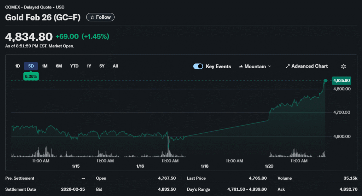
Task: Select the 5D time range
Action: [31, 66]
